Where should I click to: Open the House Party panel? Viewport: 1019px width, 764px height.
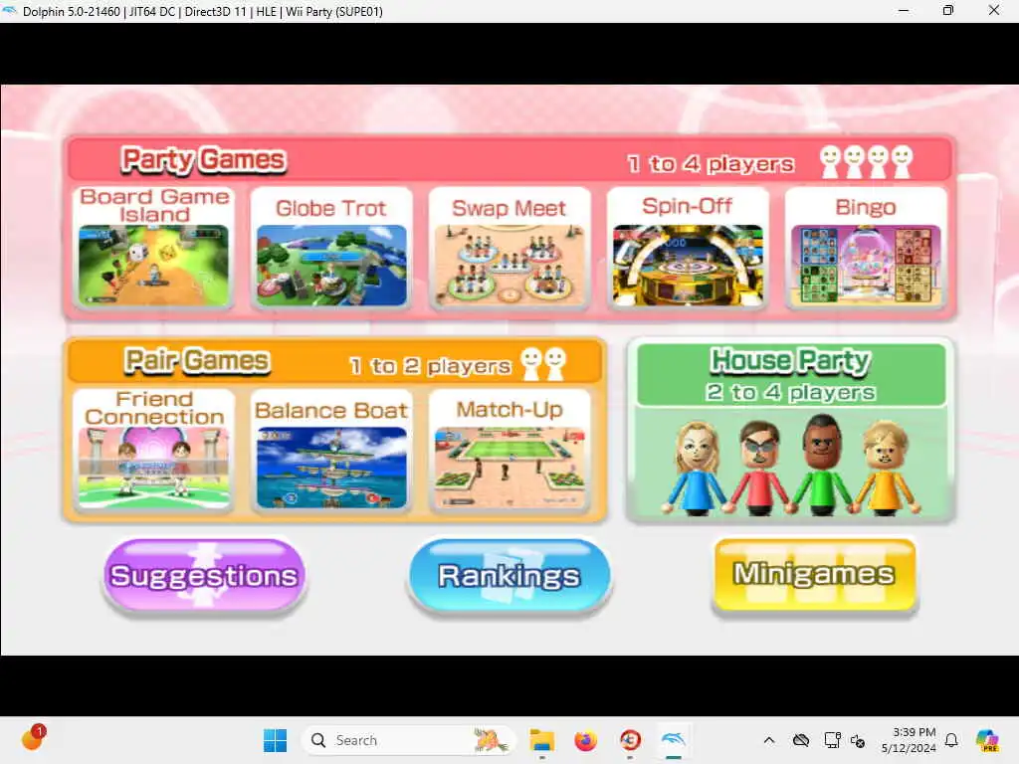click(791, 430)
